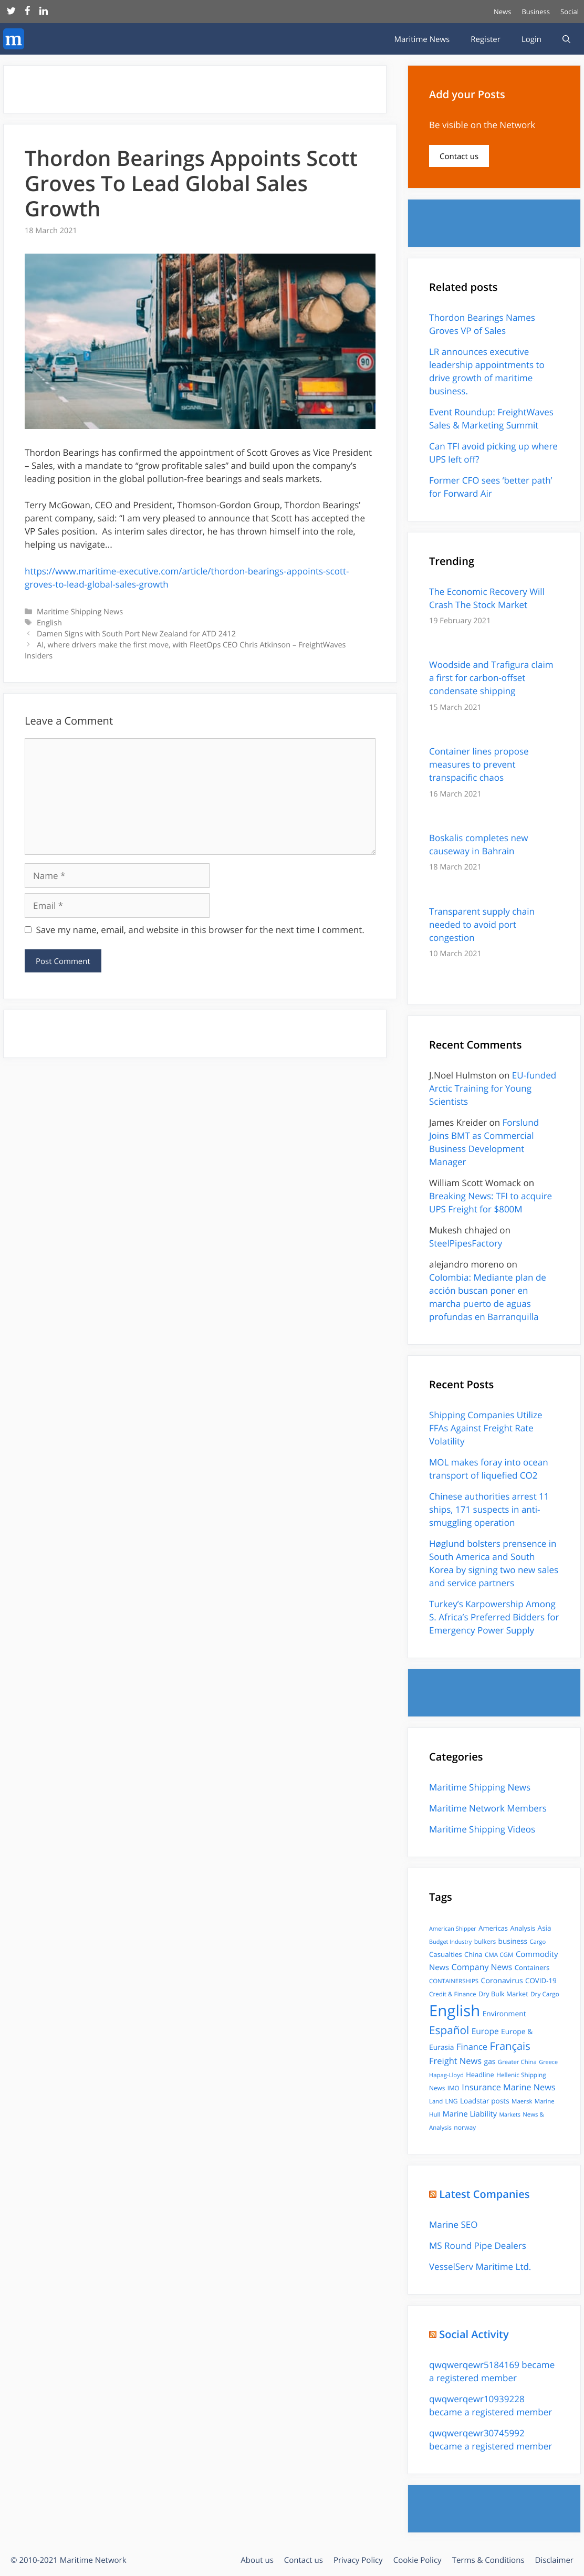
Task: Open Thordon Bearings Names Groves VP of Sales
Action: (482, 324)
